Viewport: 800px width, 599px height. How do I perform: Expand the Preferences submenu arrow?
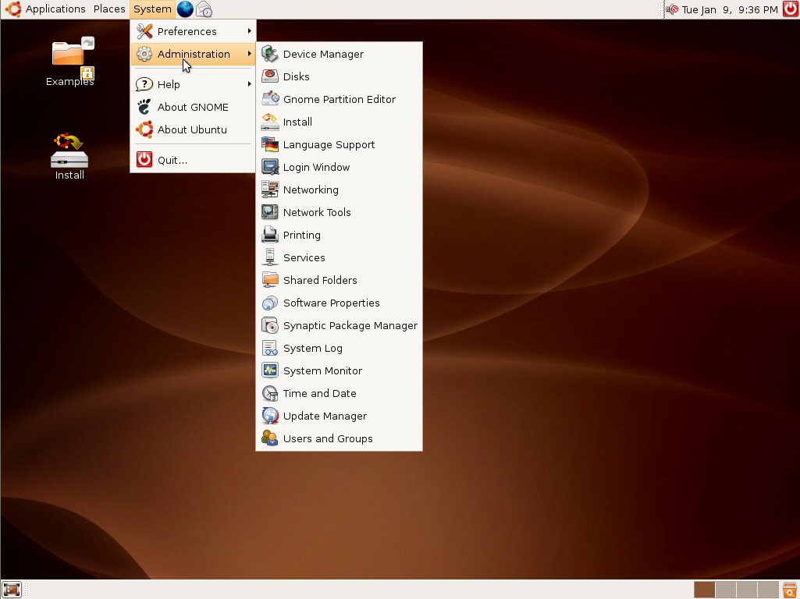pos(250,31)
